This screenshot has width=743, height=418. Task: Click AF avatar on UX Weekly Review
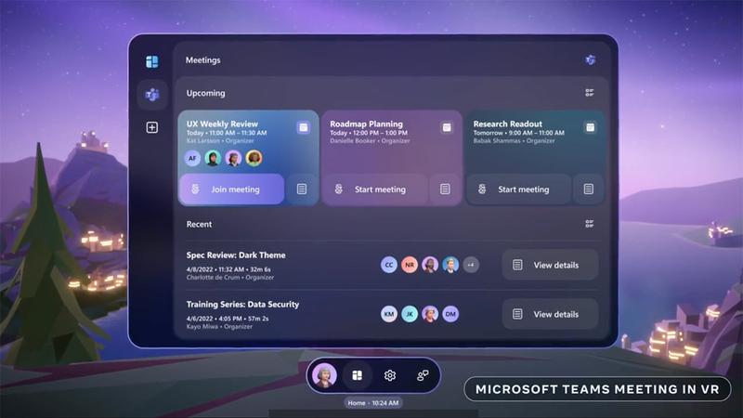tap(192, 158)
